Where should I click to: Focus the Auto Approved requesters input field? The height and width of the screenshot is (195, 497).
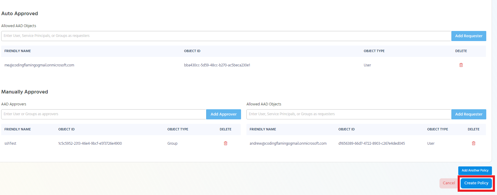[226, 36]
